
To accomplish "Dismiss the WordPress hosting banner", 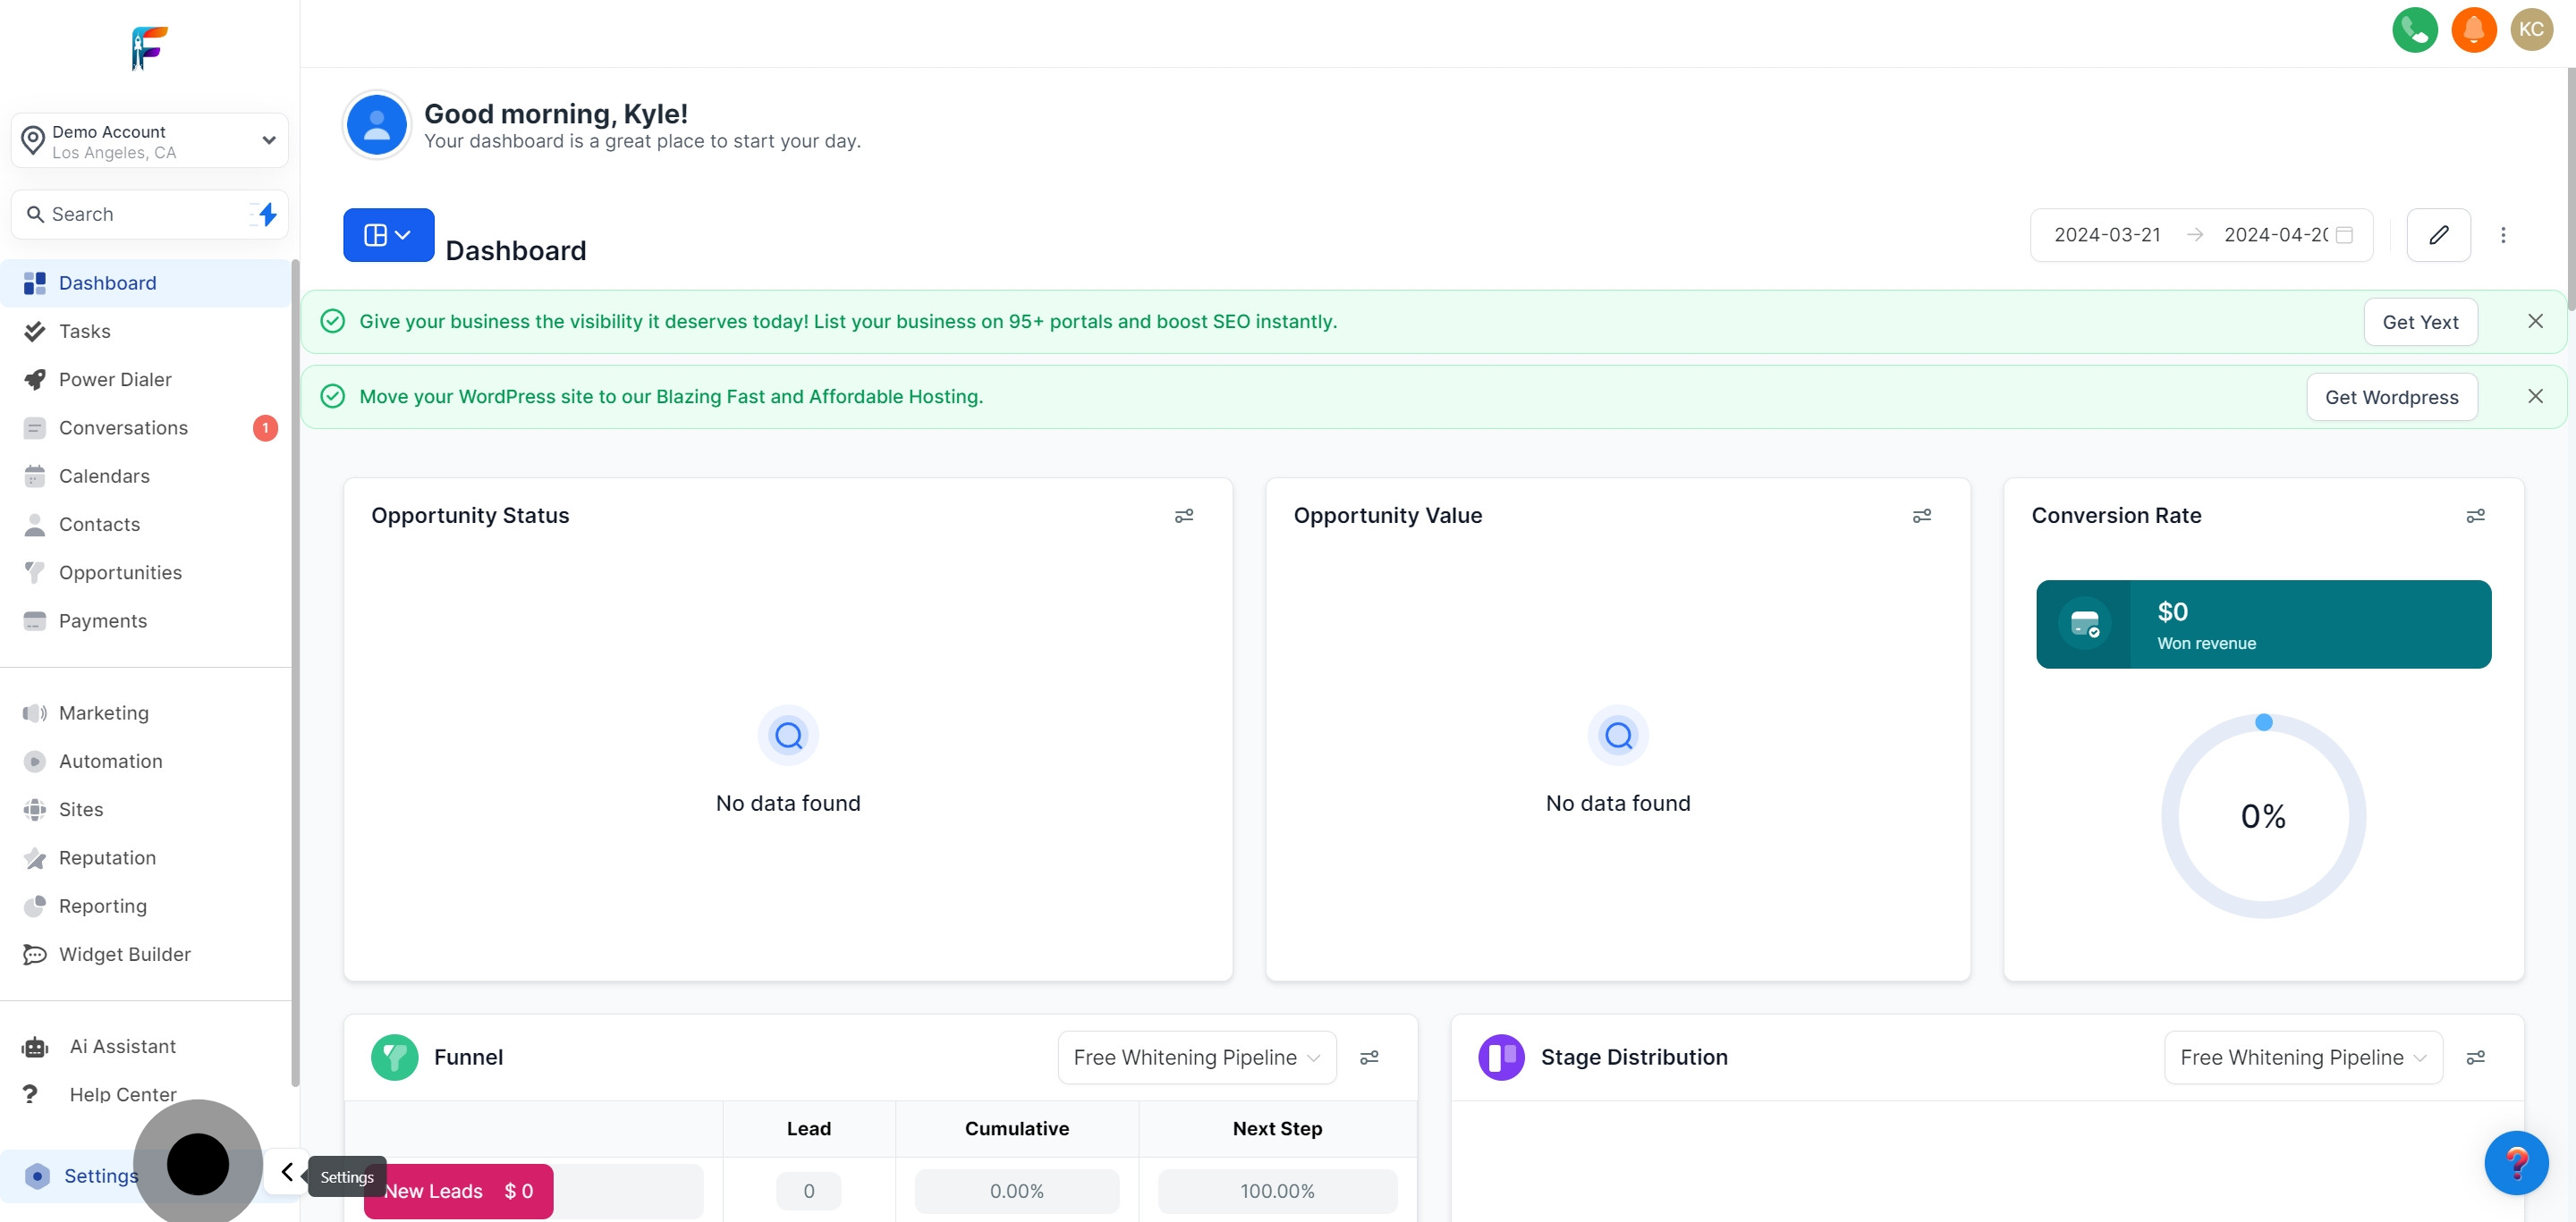I will pos(2535,397).
